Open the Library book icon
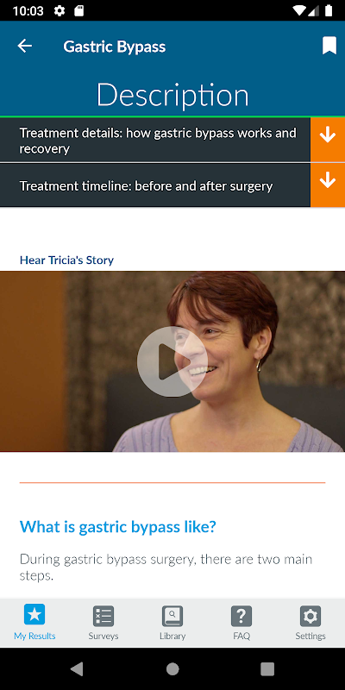 pyautogui.click(x=172, y=616)
